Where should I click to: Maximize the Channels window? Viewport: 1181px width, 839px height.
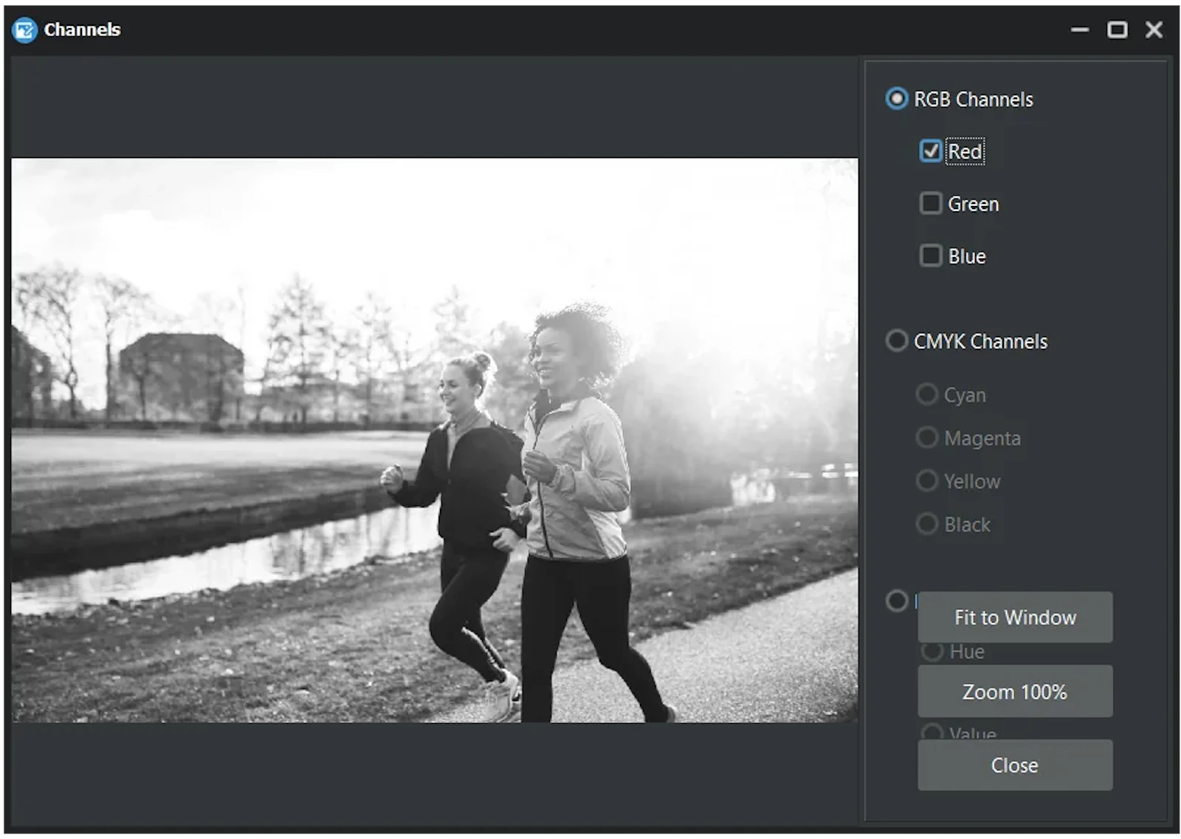1117,30
